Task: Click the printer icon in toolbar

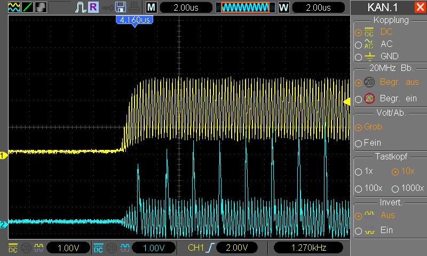Action: 134,7
